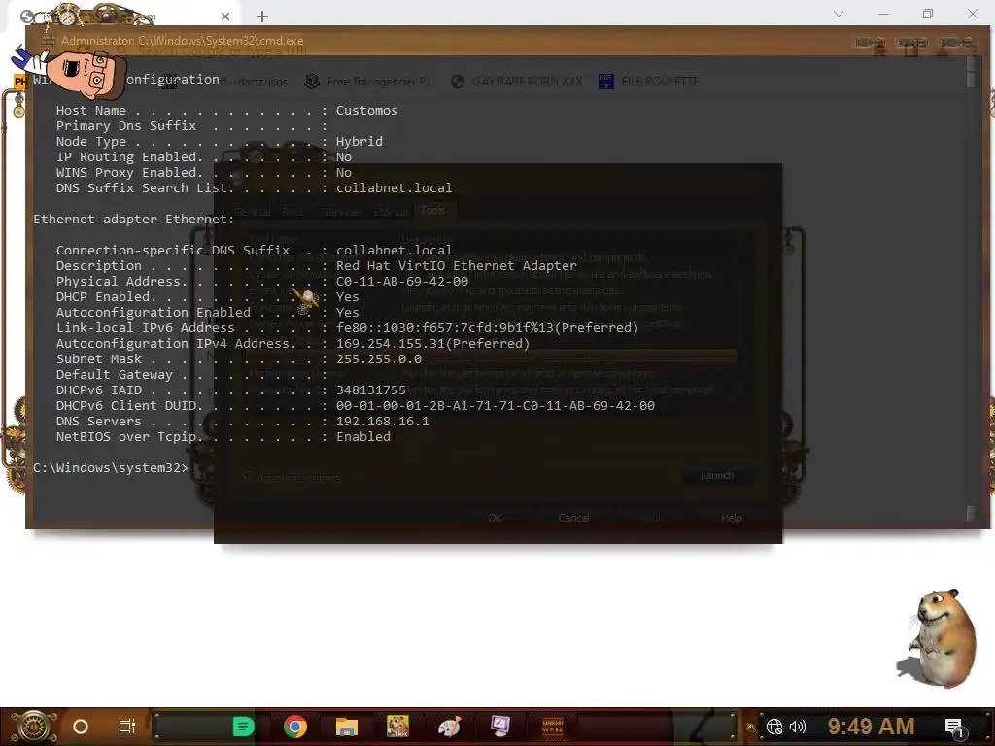Show the 9:49 AM taskbar clock
The image size is (995, 746).
[x=871, y=727]
